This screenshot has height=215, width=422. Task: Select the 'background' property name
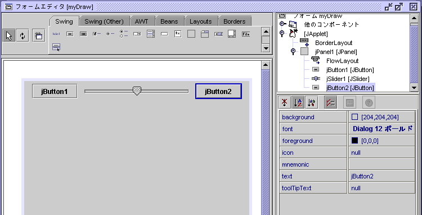click(x=298, y=117)
